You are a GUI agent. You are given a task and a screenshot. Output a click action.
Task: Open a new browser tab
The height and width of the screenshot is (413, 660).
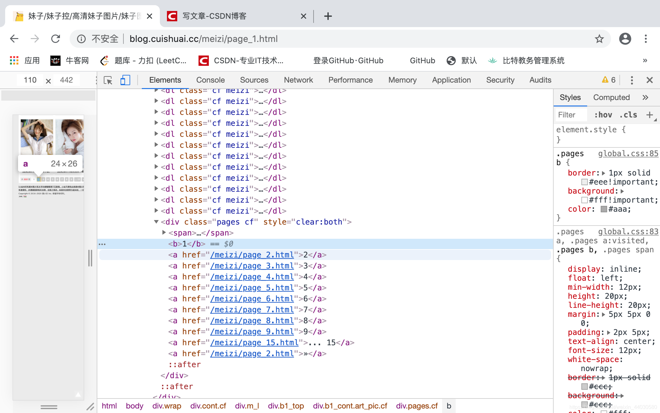pos(328,16)
